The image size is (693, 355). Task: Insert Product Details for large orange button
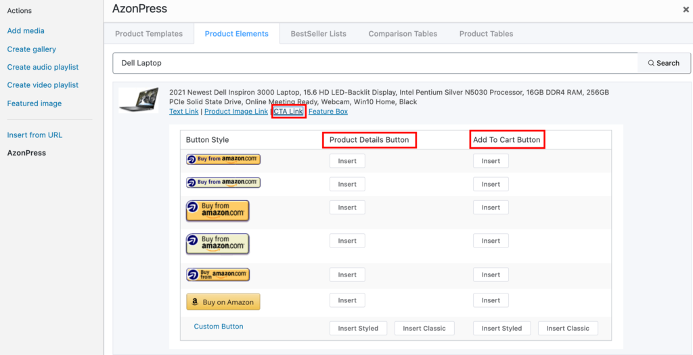click(347, 207)
